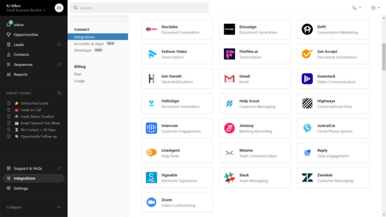Open the HelloSign logo icon
This screenshot has width=386, height=217.
pyautogui.click(x=152, y=103)
